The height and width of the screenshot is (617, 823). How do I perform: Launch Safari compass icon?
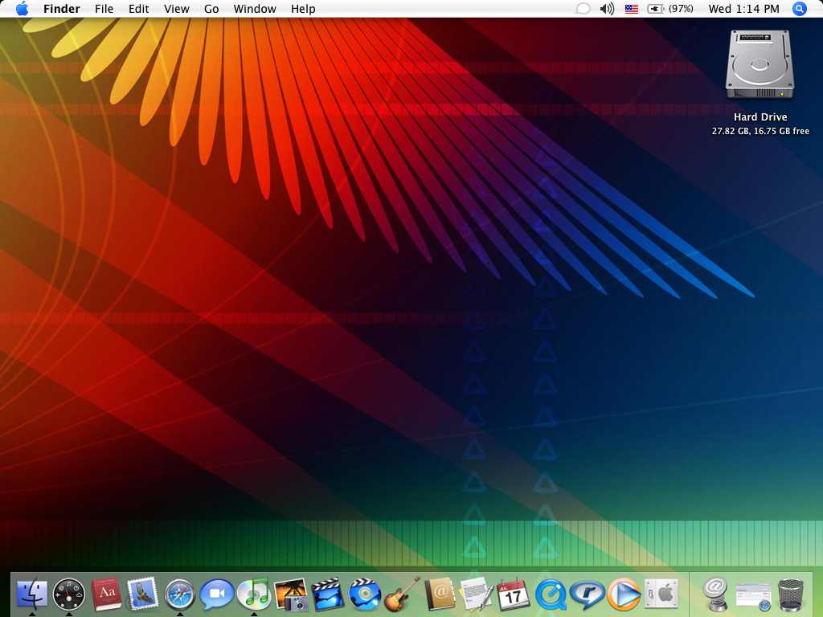[x=179, y=594]
